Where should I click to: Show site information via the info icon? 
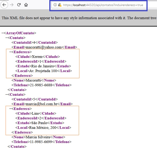pos(55,5)
